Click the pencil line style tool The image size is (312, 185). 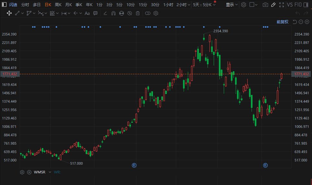105,13
